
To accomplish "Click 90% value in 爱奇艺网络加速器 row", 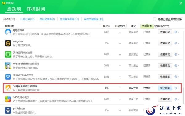I will (x=106, y=54).
